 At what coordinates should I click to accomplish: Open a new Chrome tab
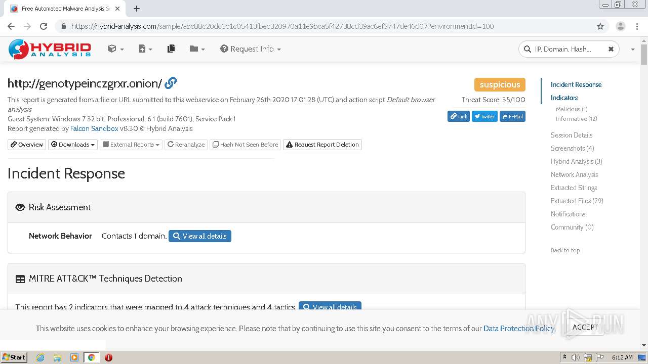click(x=137, y=9)
